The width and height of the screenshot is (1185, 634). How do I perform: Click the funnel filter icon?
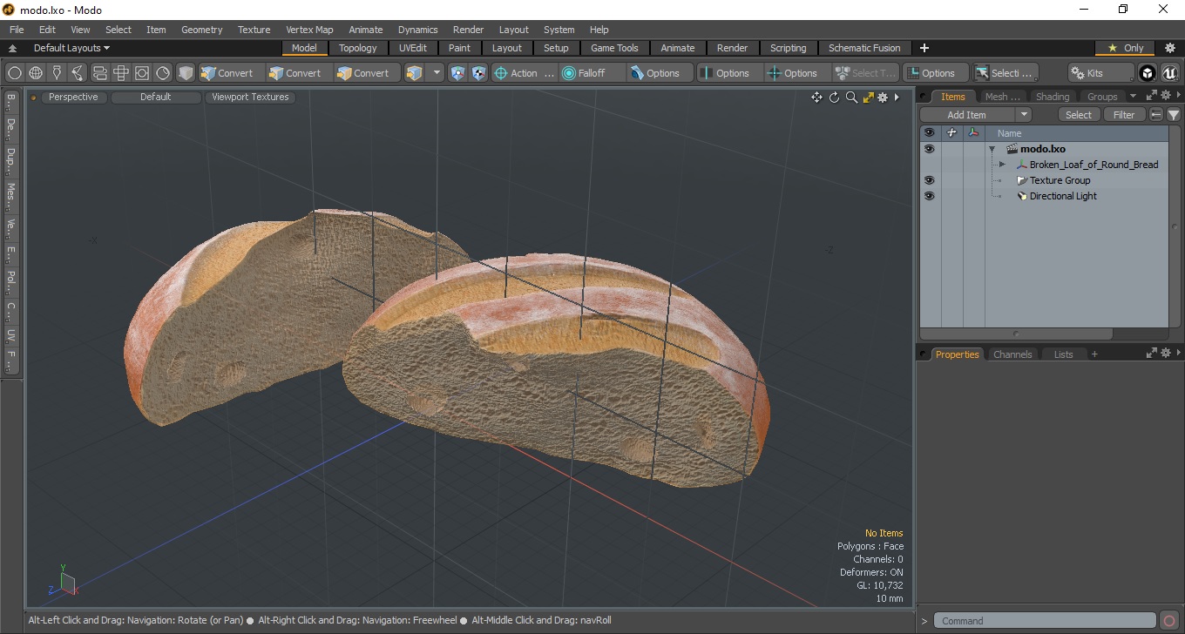1174,115
